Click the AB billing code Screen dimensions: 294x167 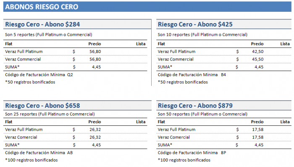click(x=70, y=153)
